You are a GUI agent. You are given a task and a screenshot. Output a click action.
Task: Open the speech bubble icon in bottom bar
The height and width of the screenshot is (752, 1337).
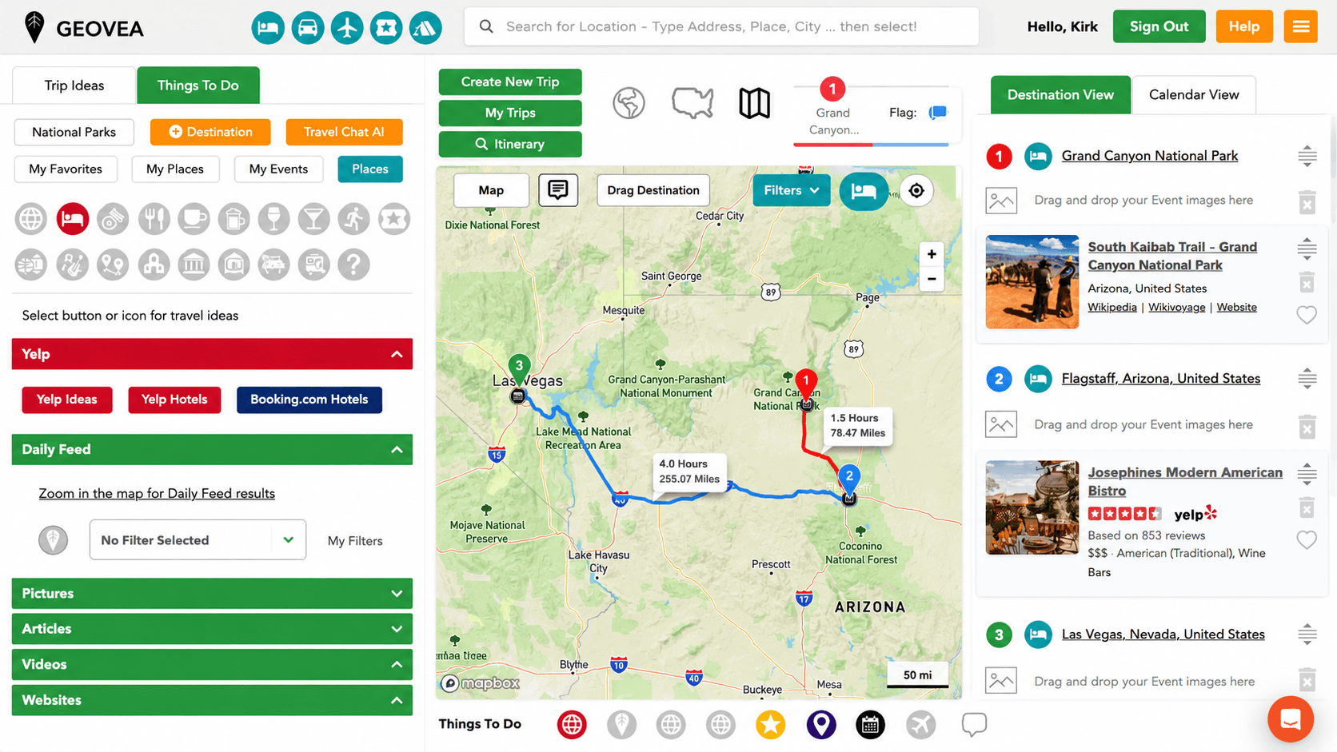coord(974,725)
